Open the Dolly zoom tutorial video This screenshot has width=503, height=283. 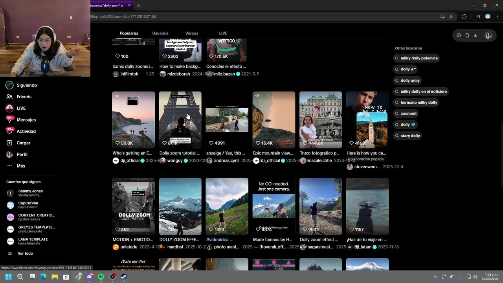coord(180,120)
